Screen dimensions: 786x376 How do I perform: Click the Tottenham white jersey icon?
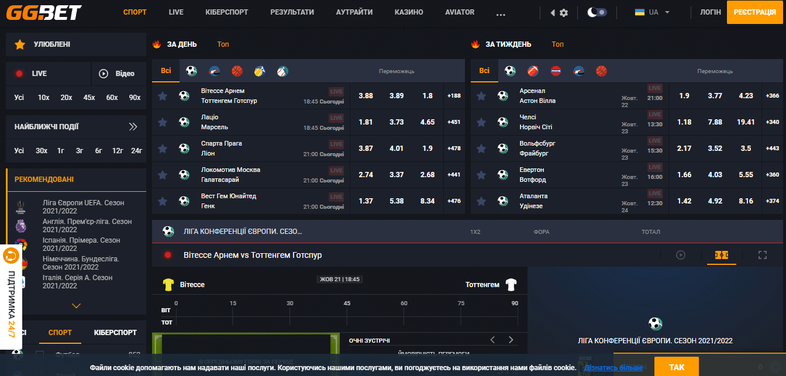click(x=511, y=285)
